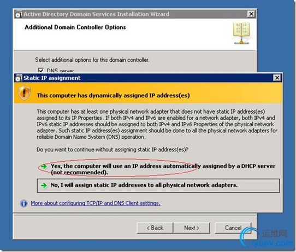Click 'Select additional options for this domain controller' text
Viewport: 296px width, 252px height.
point(92,60)
